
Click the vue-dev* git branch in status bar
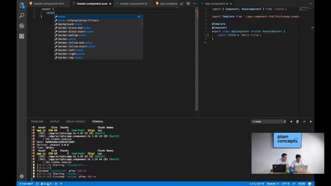click(26, 184)
